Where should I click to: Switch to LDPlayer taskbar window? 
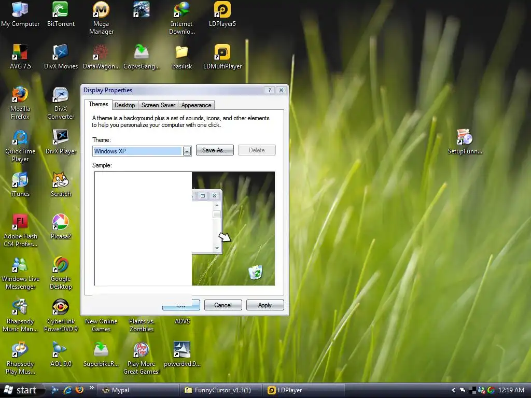point(304,390)
